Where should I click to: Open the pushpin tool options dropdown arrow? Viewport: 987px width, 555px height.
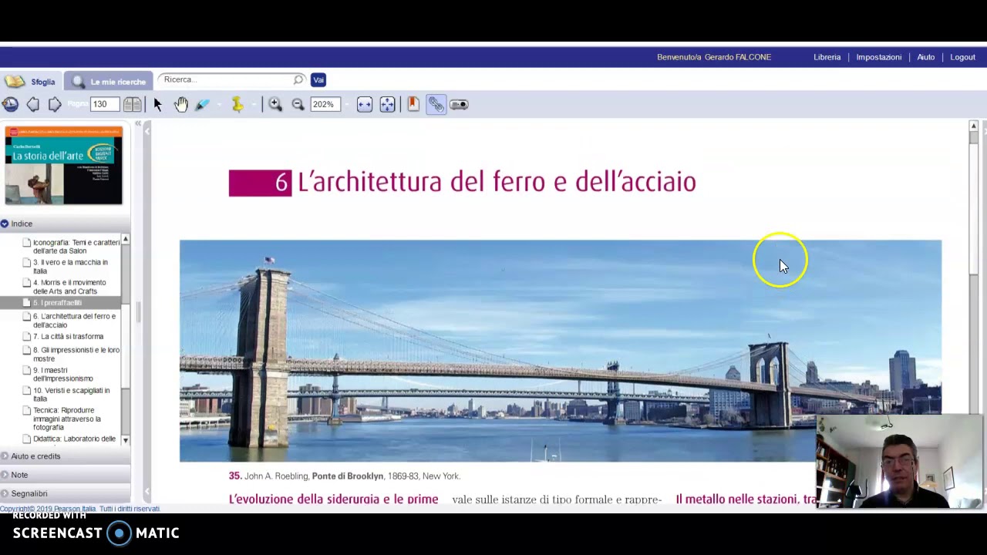pyautogui.click(x=253, y=104)
